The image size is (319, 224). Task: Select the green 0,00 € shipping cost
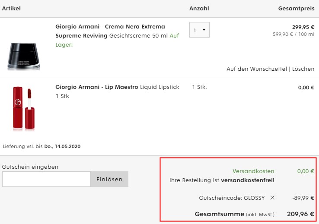(x=306, y=171)
